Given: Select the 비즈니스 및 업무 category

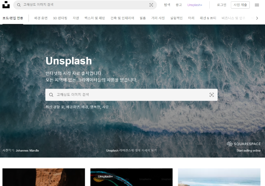Looking at the screenshot, I should coord(233,18).
